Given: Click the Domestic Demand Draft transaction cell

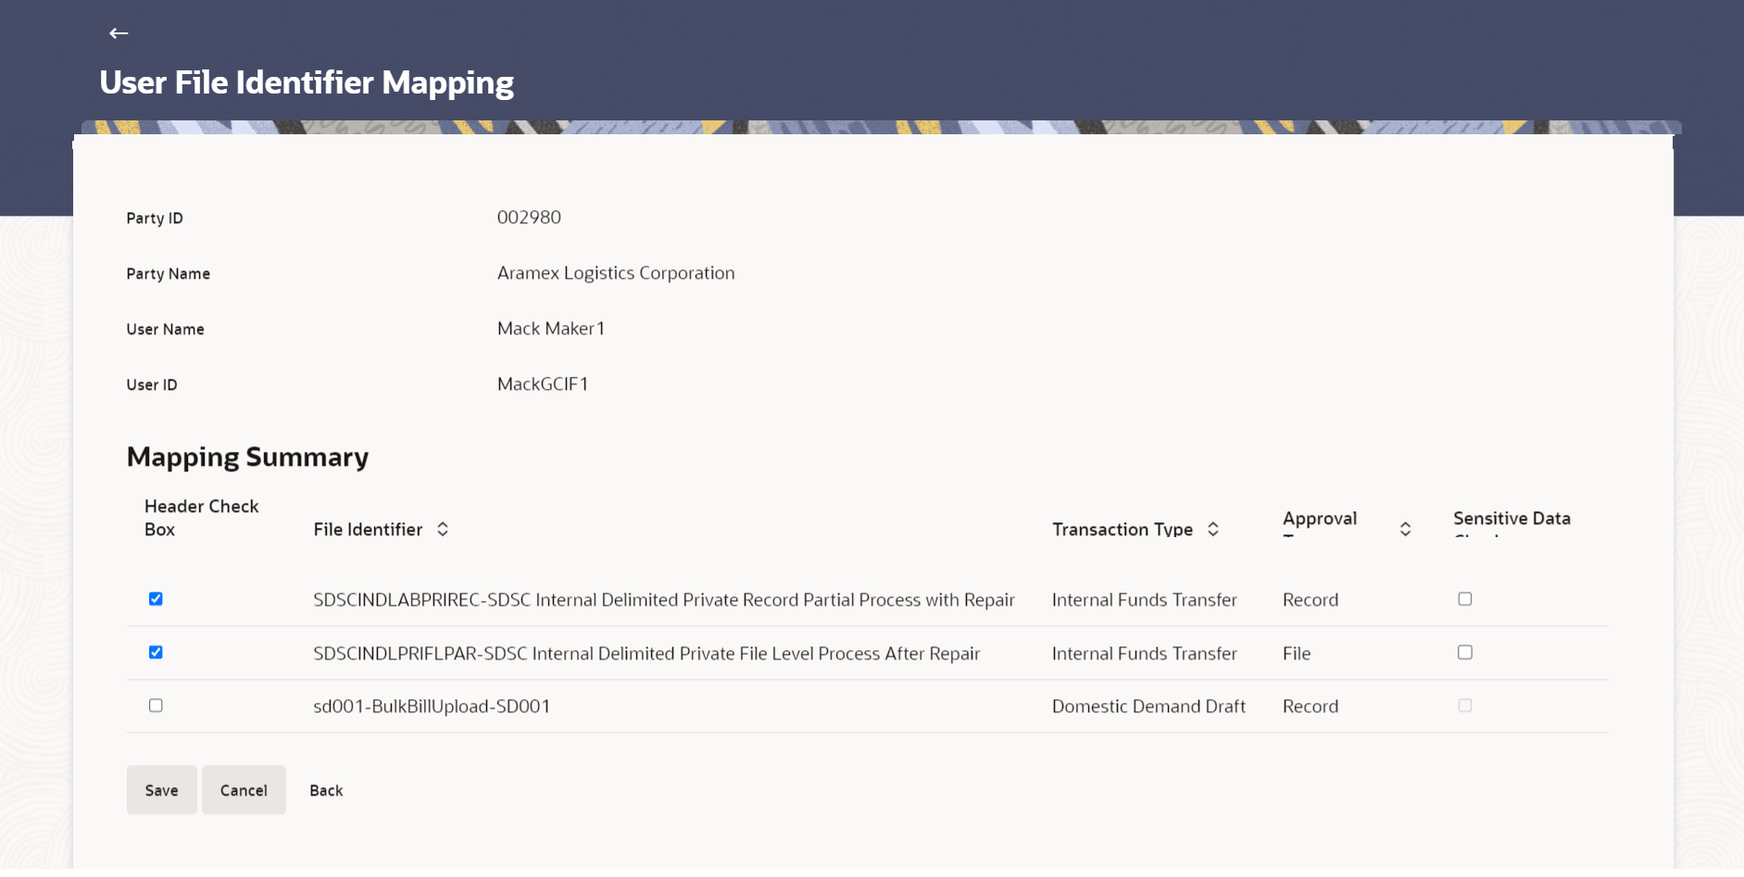Looking at the screenshot, I should [1148, 707].
